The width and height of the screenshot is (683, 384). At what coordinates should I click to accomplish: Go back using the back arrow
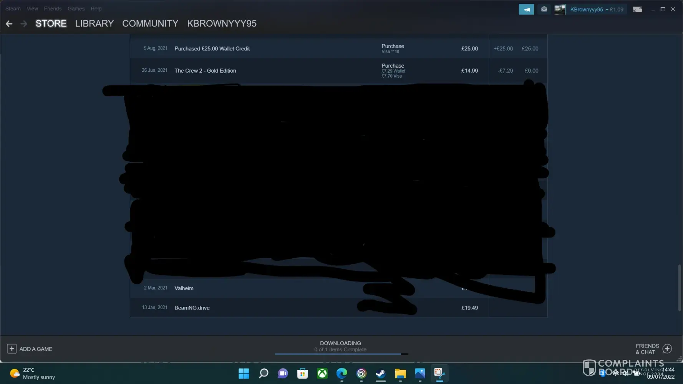tap(9, 24)
